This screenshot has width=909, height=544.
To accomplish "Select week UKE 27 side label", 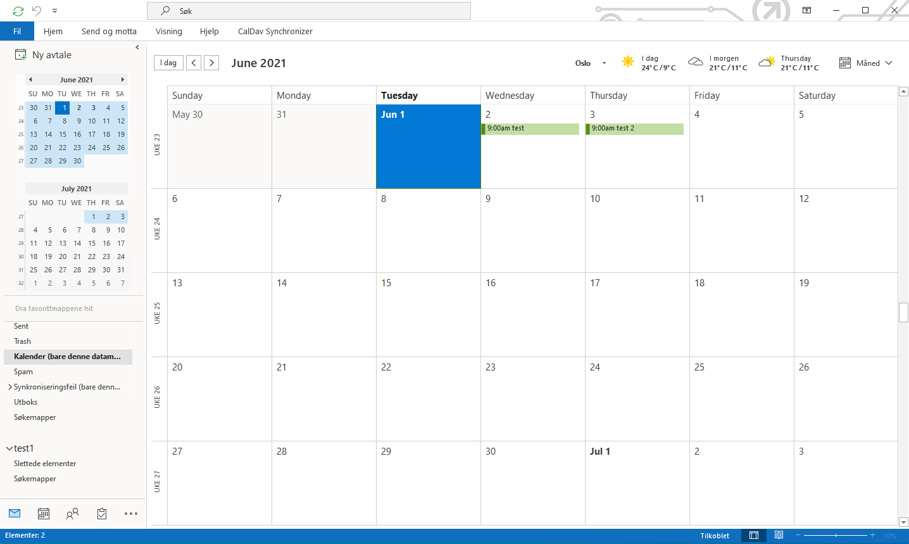I will 157,482.
